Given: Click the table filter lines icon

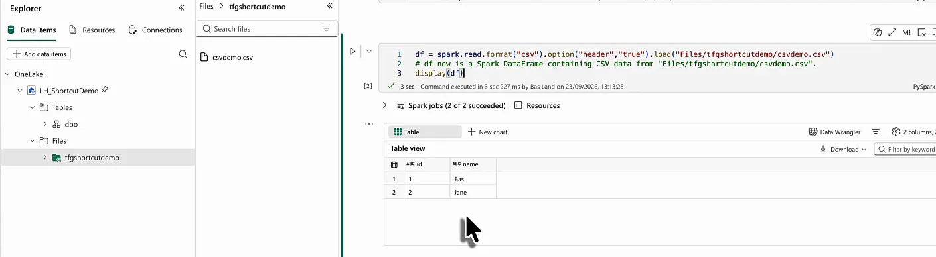Looking at the screenshot, I should 876,132.
